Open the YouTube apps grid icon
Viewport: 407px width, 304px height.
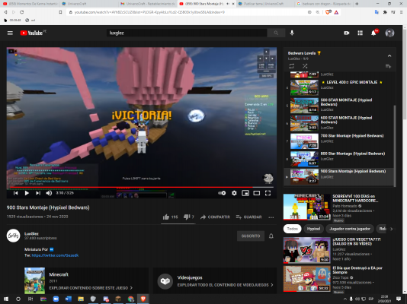coord(360,33)
